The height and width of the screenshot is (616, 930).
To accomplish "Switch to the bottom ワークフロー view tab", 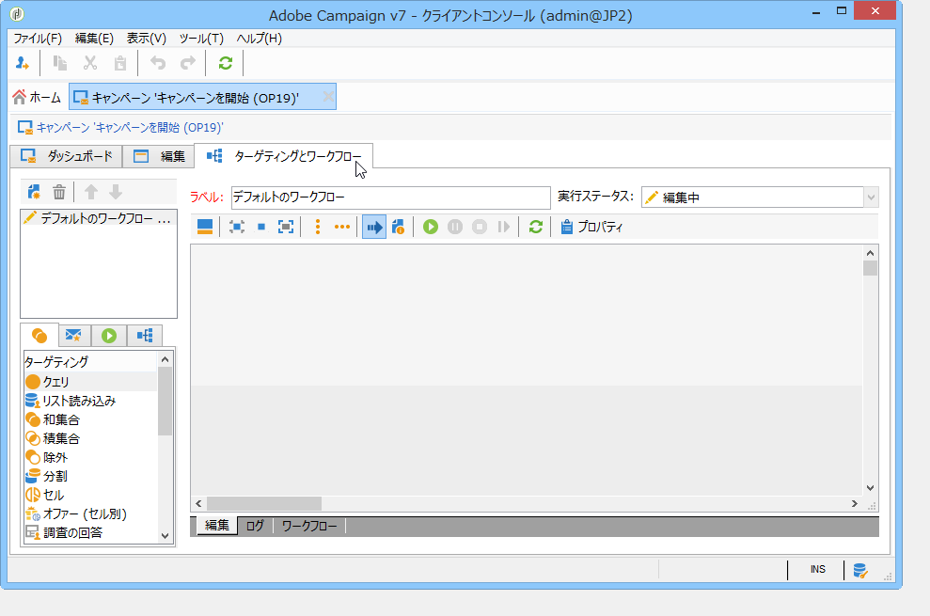I will pos(309,526).
